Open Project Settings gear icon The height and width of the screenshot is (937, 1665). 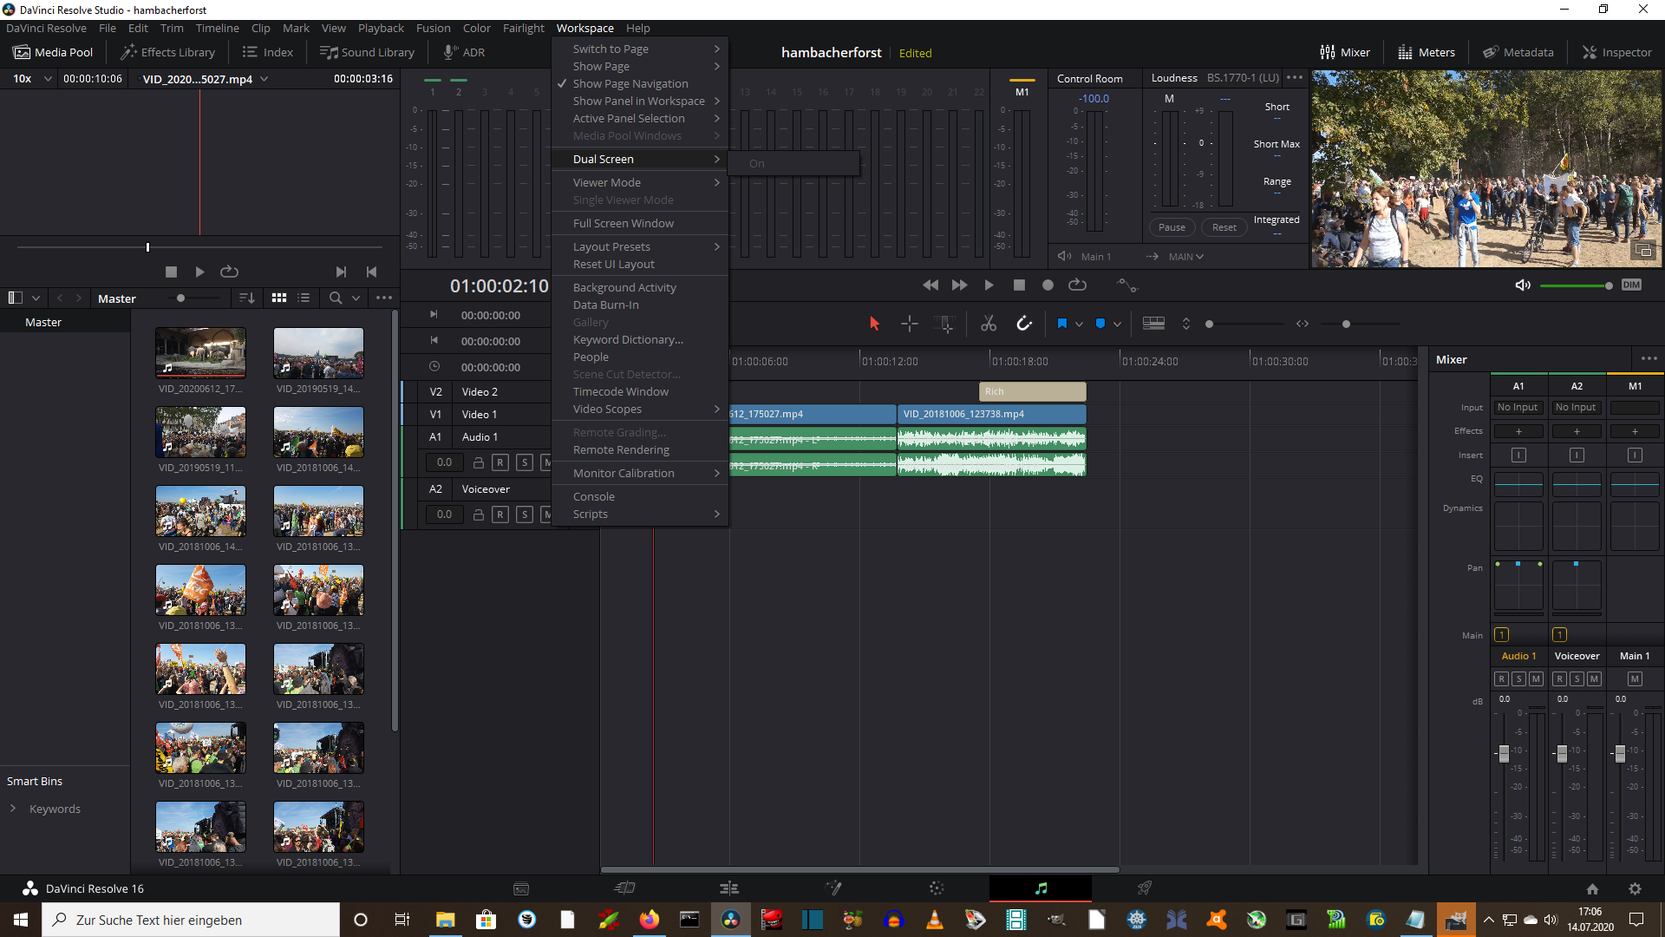1635,888
